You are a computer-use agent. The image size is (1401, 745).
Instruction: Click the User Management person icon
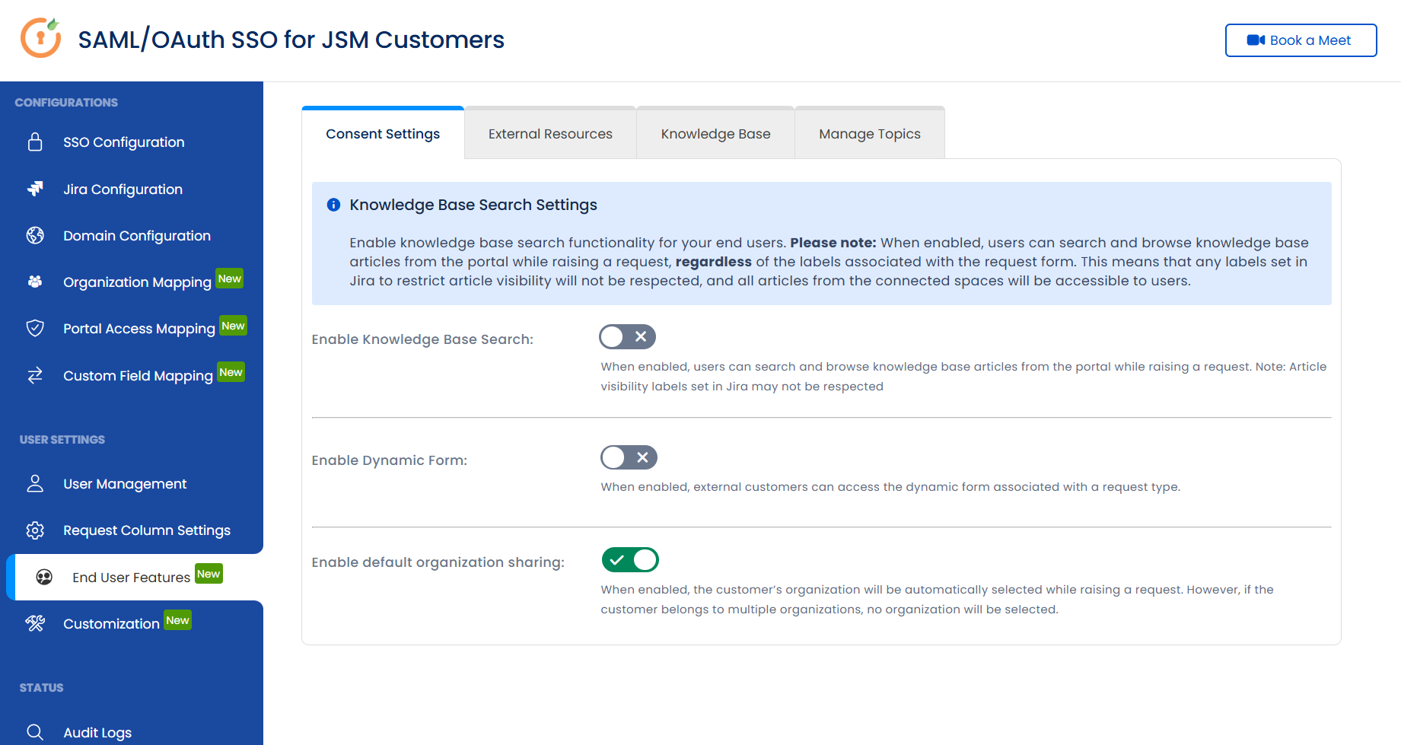coord(35,483)
